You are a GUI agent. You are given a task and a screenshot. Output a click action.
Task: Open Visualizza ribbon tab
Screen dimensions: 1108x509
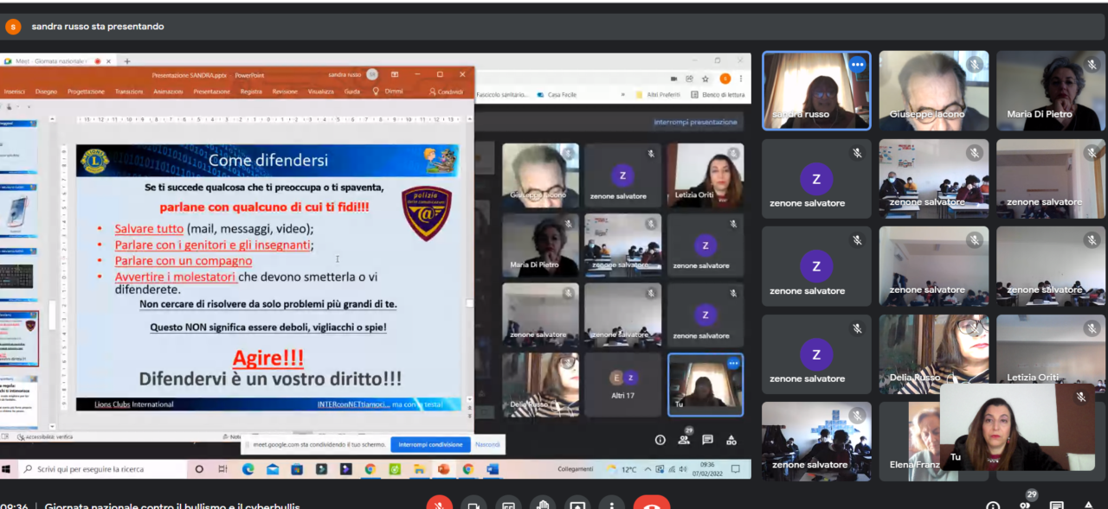[x=320, y=92]
